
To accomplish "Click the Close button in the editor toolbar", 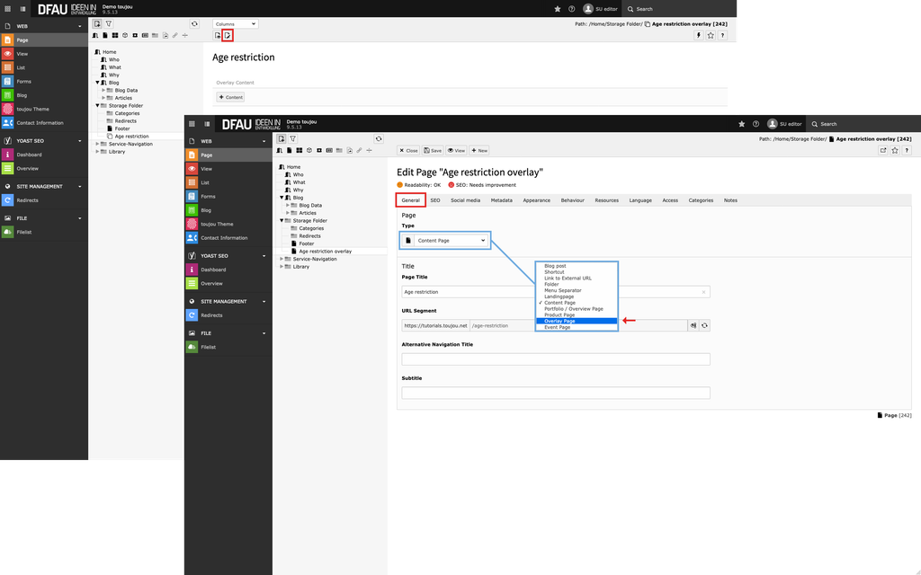I will pos(409,150).
